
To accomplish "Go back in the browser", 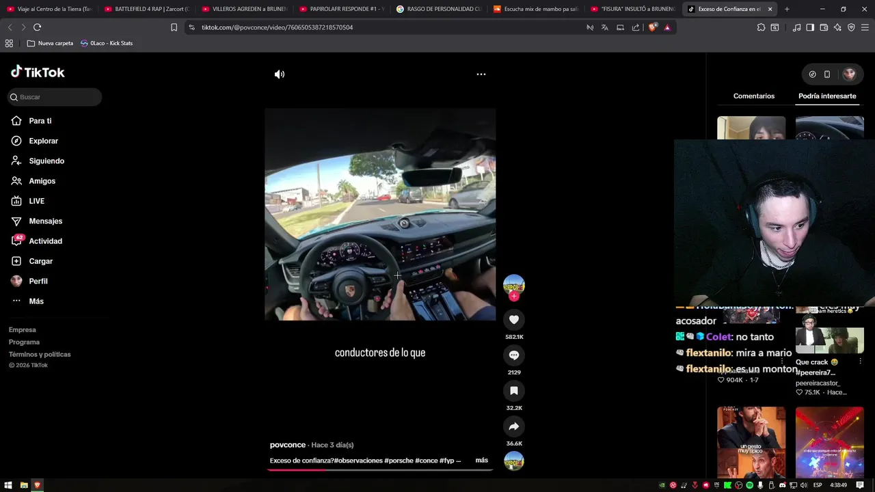I will click(10, 27).
